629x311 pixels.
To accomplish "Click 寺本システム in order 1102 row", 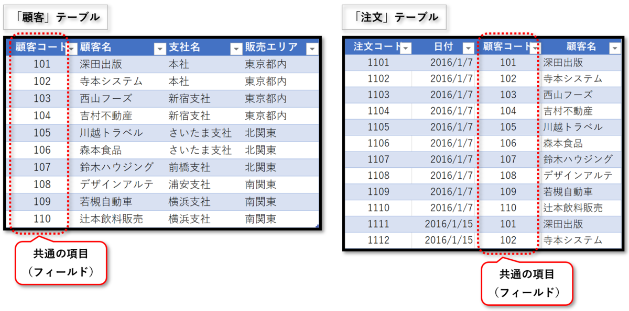I will click(x=572, y=79).
